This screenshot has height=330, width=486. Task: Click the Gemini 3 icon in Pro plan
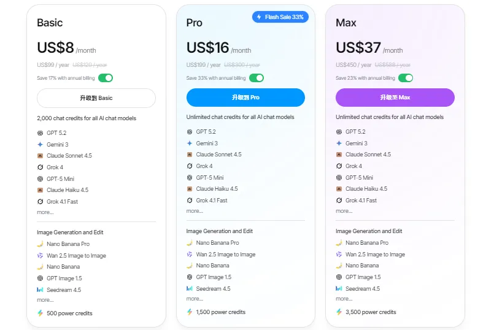click(x=190, y=143)
